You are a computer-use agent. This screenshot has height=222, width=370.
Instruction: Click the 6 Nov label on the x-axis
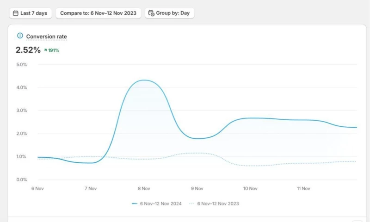tap(37, 189)
